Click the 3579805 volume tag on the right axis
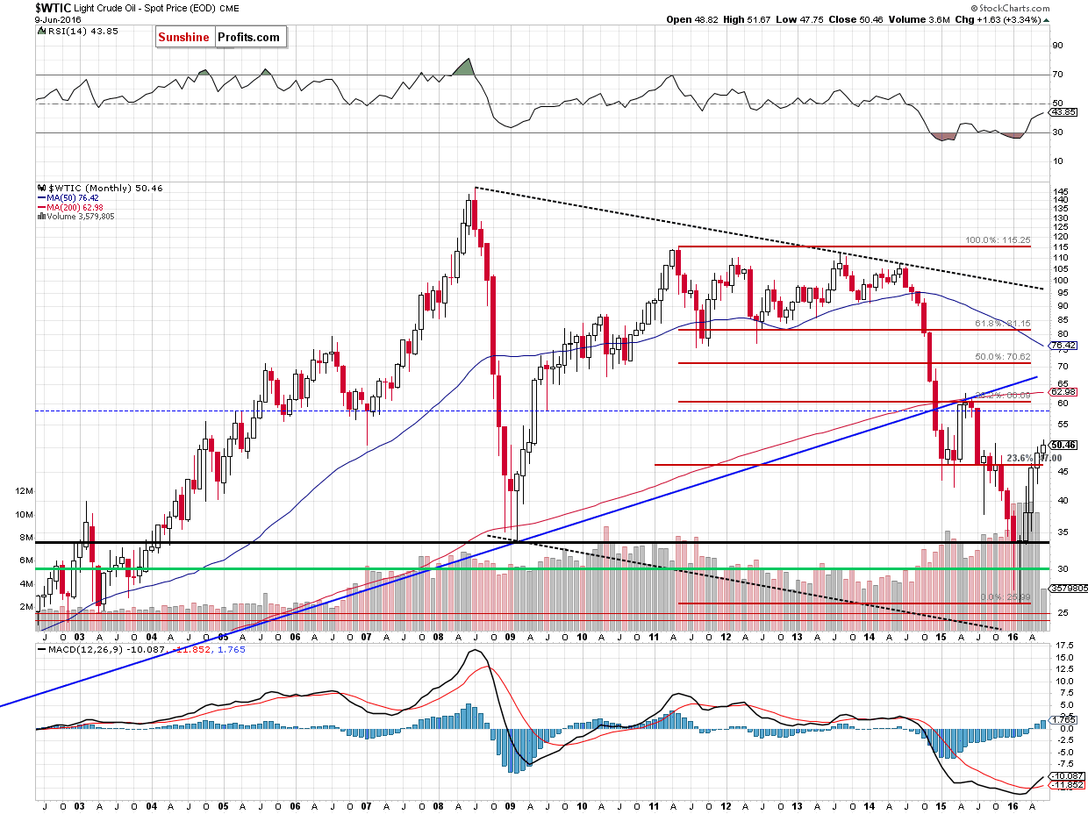The width and height of the screenshot is (1088, 814). pyautogui.click(x=1068, y=589)
